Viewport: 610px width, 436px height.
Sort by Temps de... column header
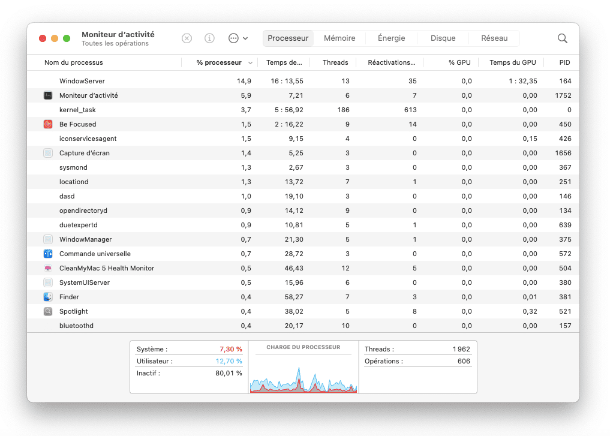(284, 62)
